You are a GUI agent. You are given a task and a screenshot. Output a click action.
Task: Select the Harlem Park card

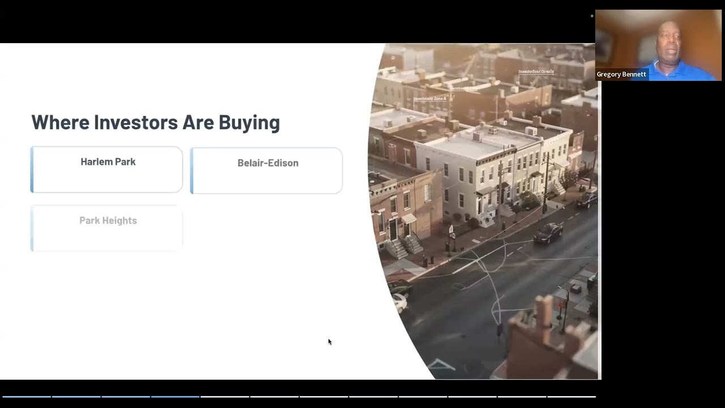click(106, 169)
